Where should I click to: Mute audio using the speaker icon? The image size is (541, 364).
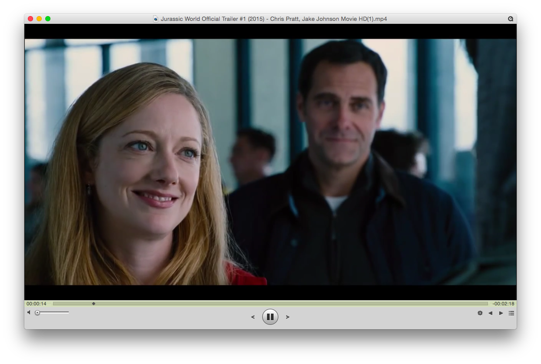tap(29, 312)
